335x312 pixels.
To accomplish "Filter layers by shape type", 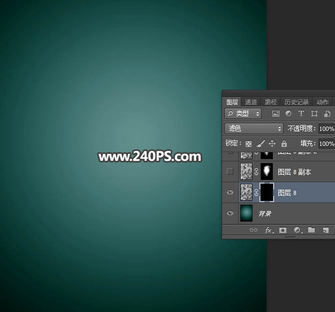I will point(314,114).
